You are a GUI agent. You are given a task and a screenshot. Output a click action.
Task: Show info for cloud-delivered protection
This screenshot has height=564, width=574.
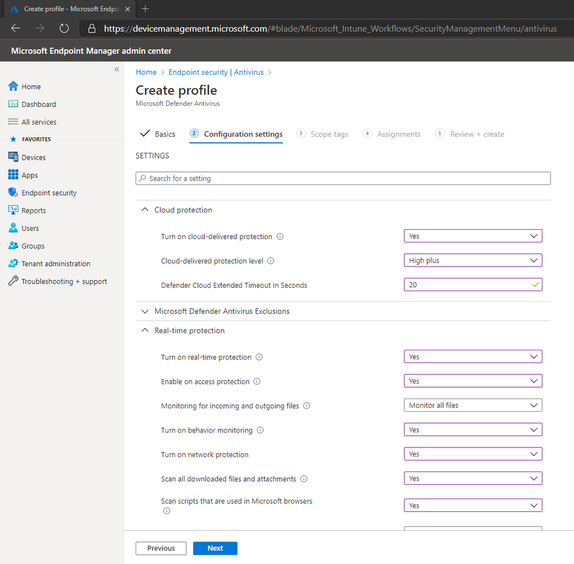(280, 237)
